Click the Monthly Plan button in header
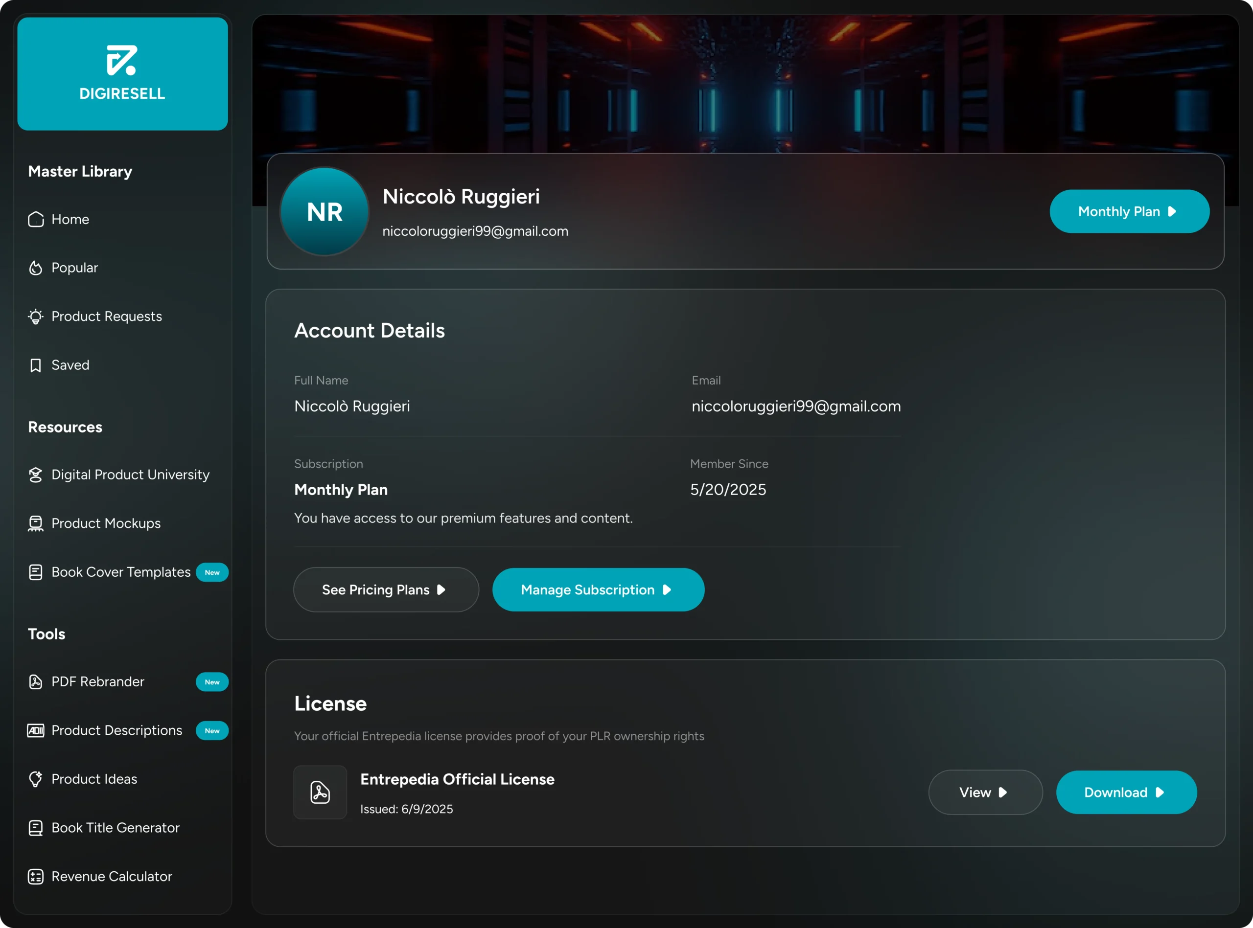The width and height of the screenshot is (1253, 928). pyautogui.click(x=1129, y=212)
